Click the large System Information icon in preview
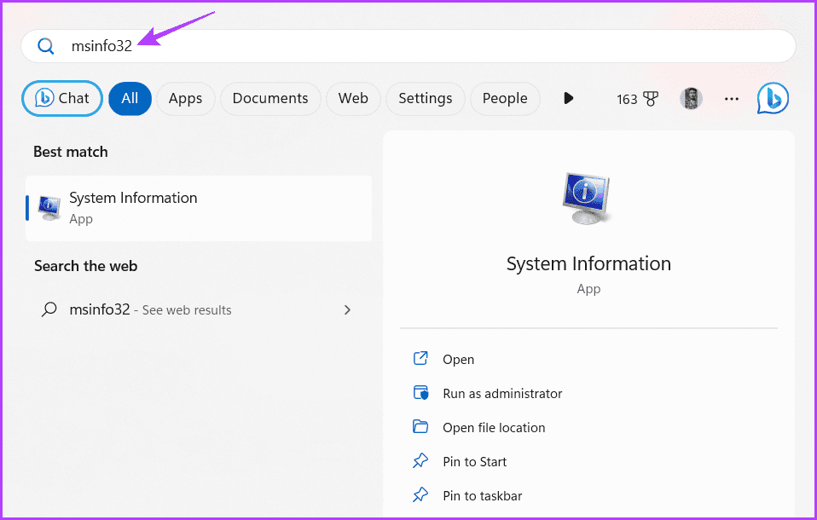This screenshot has width=817, height=520. tap(588, 199)
